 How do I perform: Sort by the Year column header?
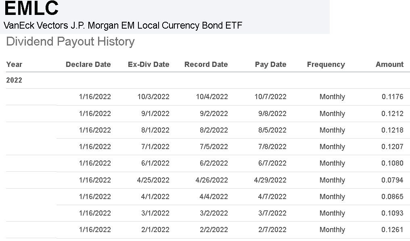click(15, 64)
